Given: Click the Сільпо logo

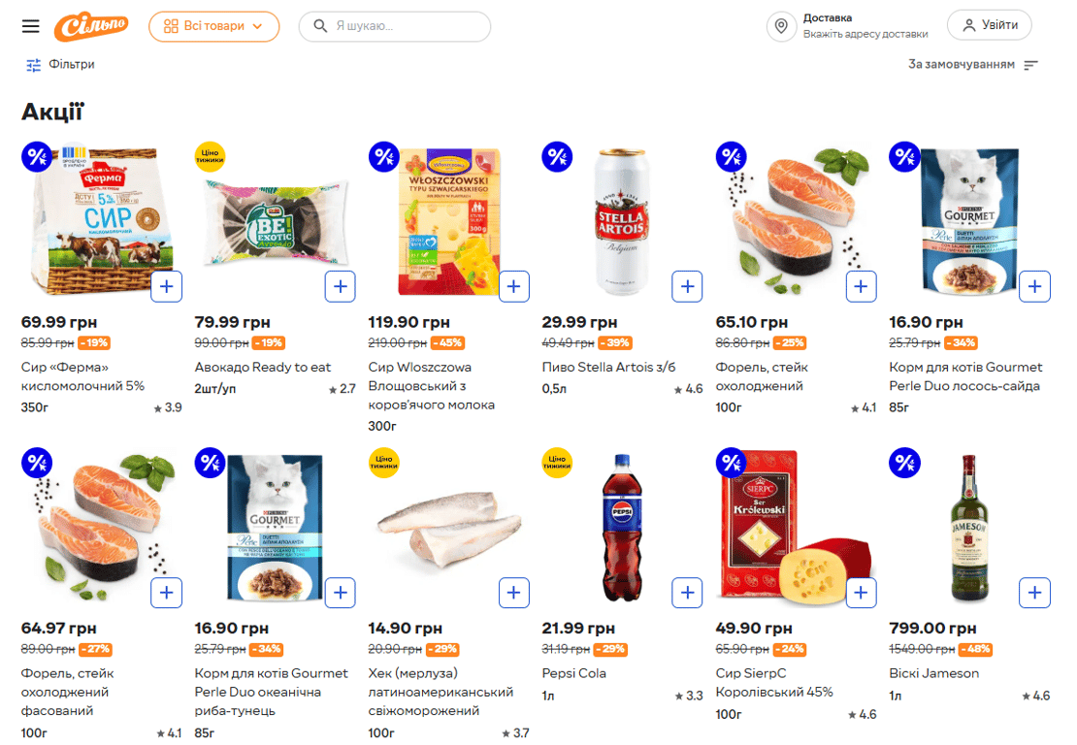Looking at the screenshot, I should [x=91, y=26].
